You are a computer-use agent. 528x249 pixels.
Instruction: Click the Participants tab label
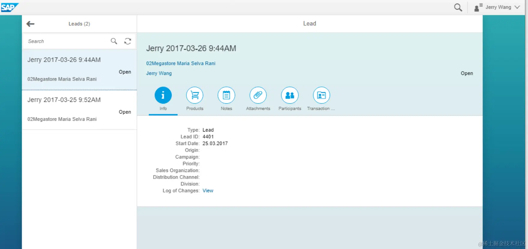[x=290, y=109]
